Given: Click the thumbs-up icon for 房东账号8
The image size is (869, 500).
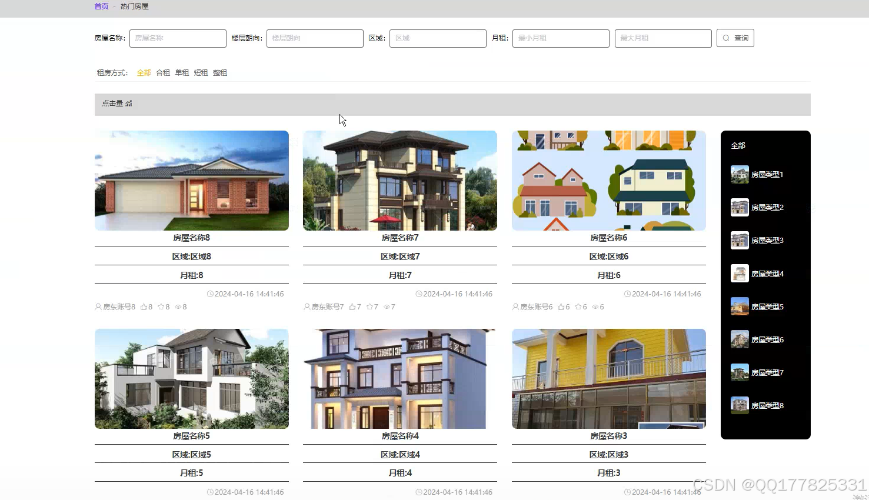Looking at the screenshot, I should [144, 306].
